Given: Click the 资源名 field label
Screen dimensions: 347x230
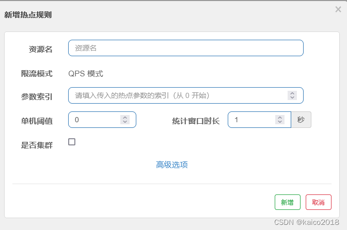Looking at the screenshot, I should (40, 50).
